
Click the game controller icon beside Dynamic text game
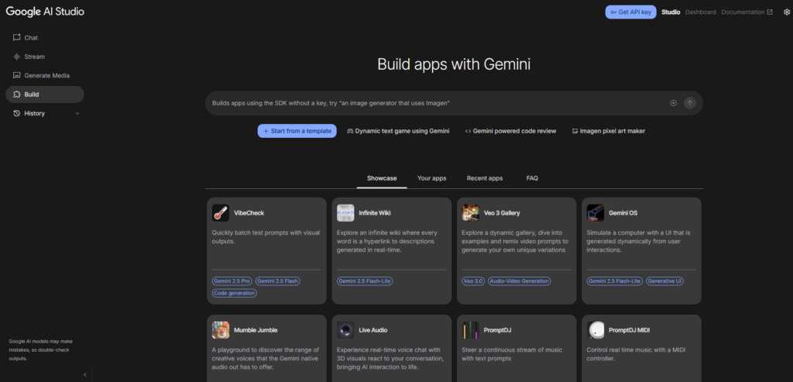point(349,131)
